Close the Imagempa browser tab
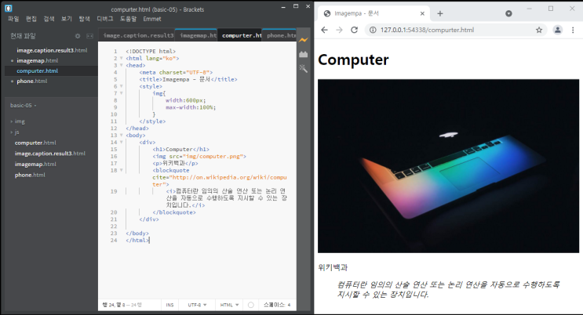 [422, 14]
